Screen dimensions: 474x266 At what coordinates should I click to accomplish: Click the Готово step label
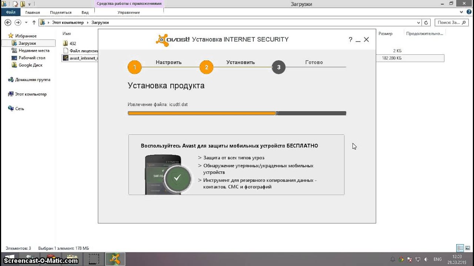[x=314, y=62]
